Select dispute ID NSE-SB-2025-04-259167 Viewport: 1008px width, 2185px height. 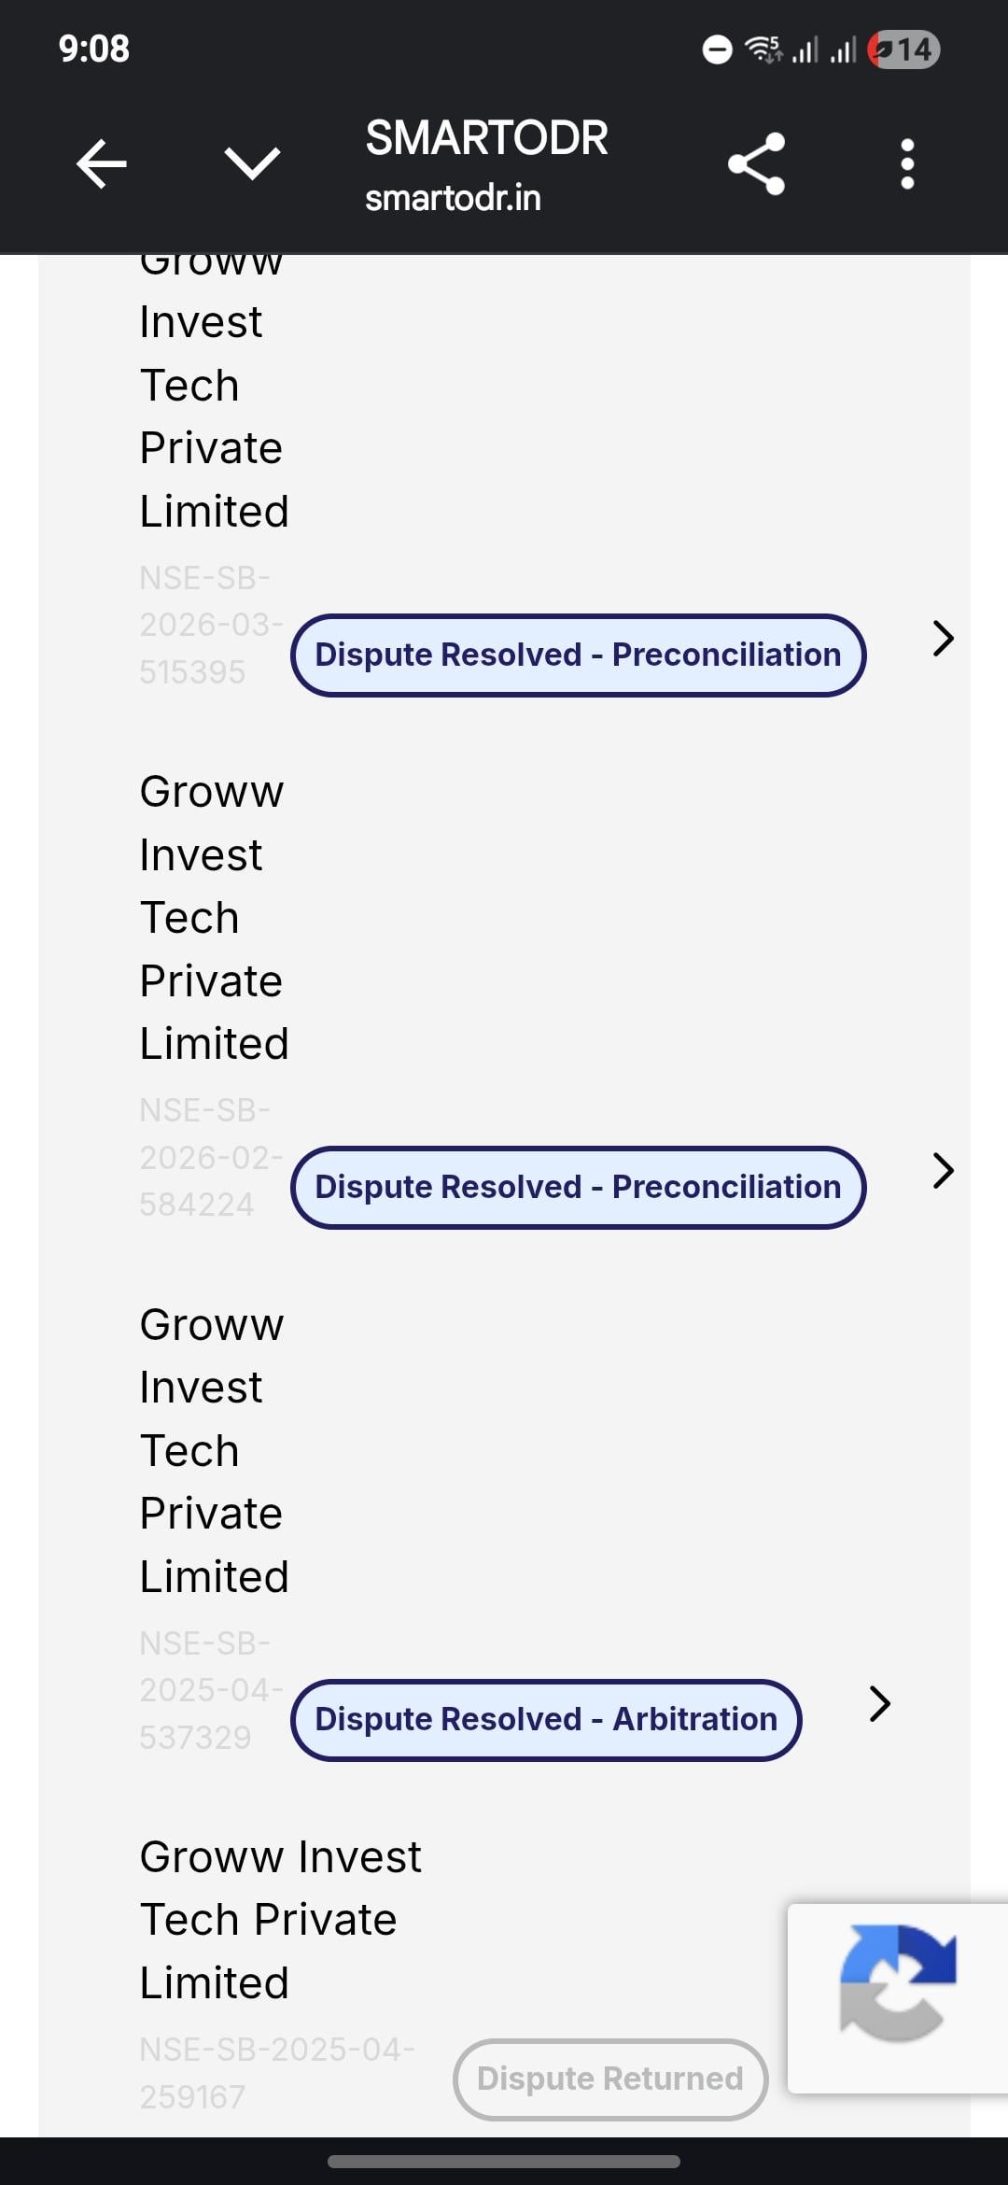point(276,2073)
